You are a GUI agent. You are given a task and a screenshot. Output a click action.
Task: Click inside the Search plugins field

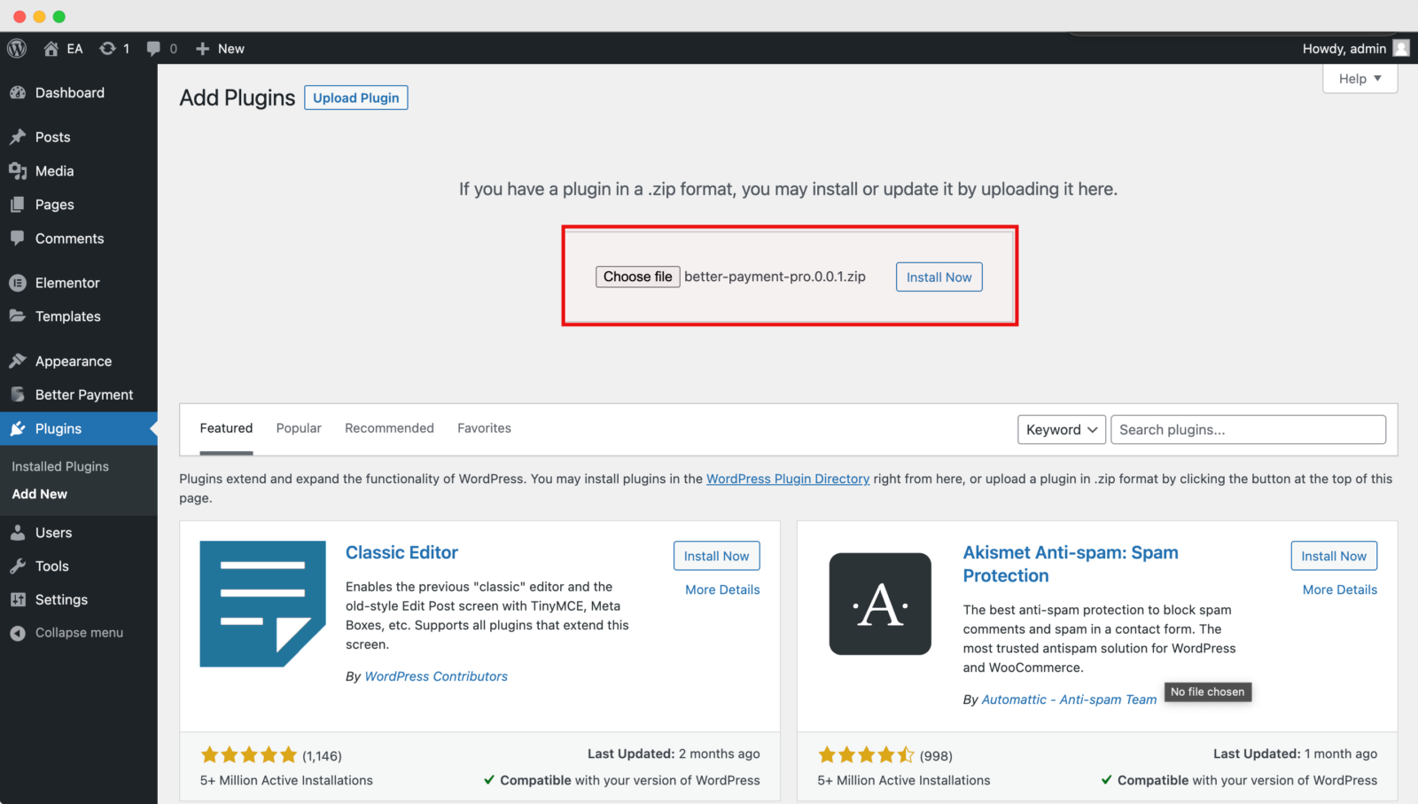click(x=1241, y=429)
